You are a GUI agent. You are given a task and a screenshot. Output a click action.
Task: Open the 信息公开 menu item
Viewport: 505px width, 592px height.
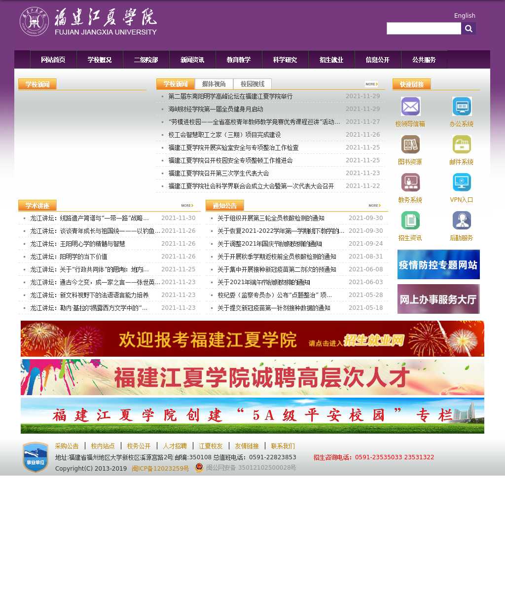(378, 60)
